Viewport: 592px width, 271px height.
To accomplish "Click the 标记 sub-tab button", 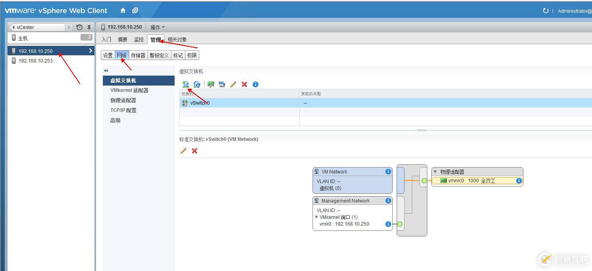I will pyautogui.click(x=178, y=55).
